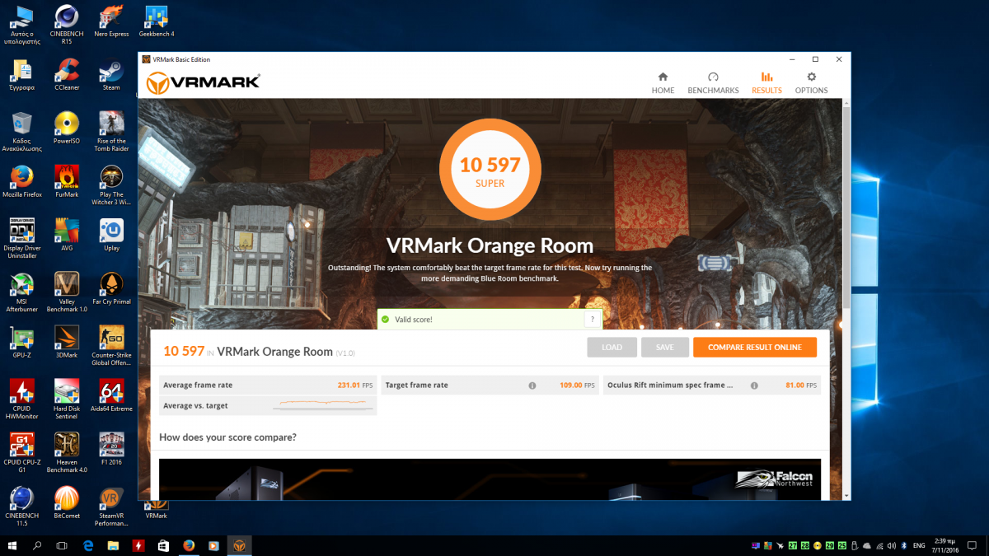Click the Falcon Northwest banner image
Image resolution: width=989 pixels, height=556 pixels.
click(490, 479)
